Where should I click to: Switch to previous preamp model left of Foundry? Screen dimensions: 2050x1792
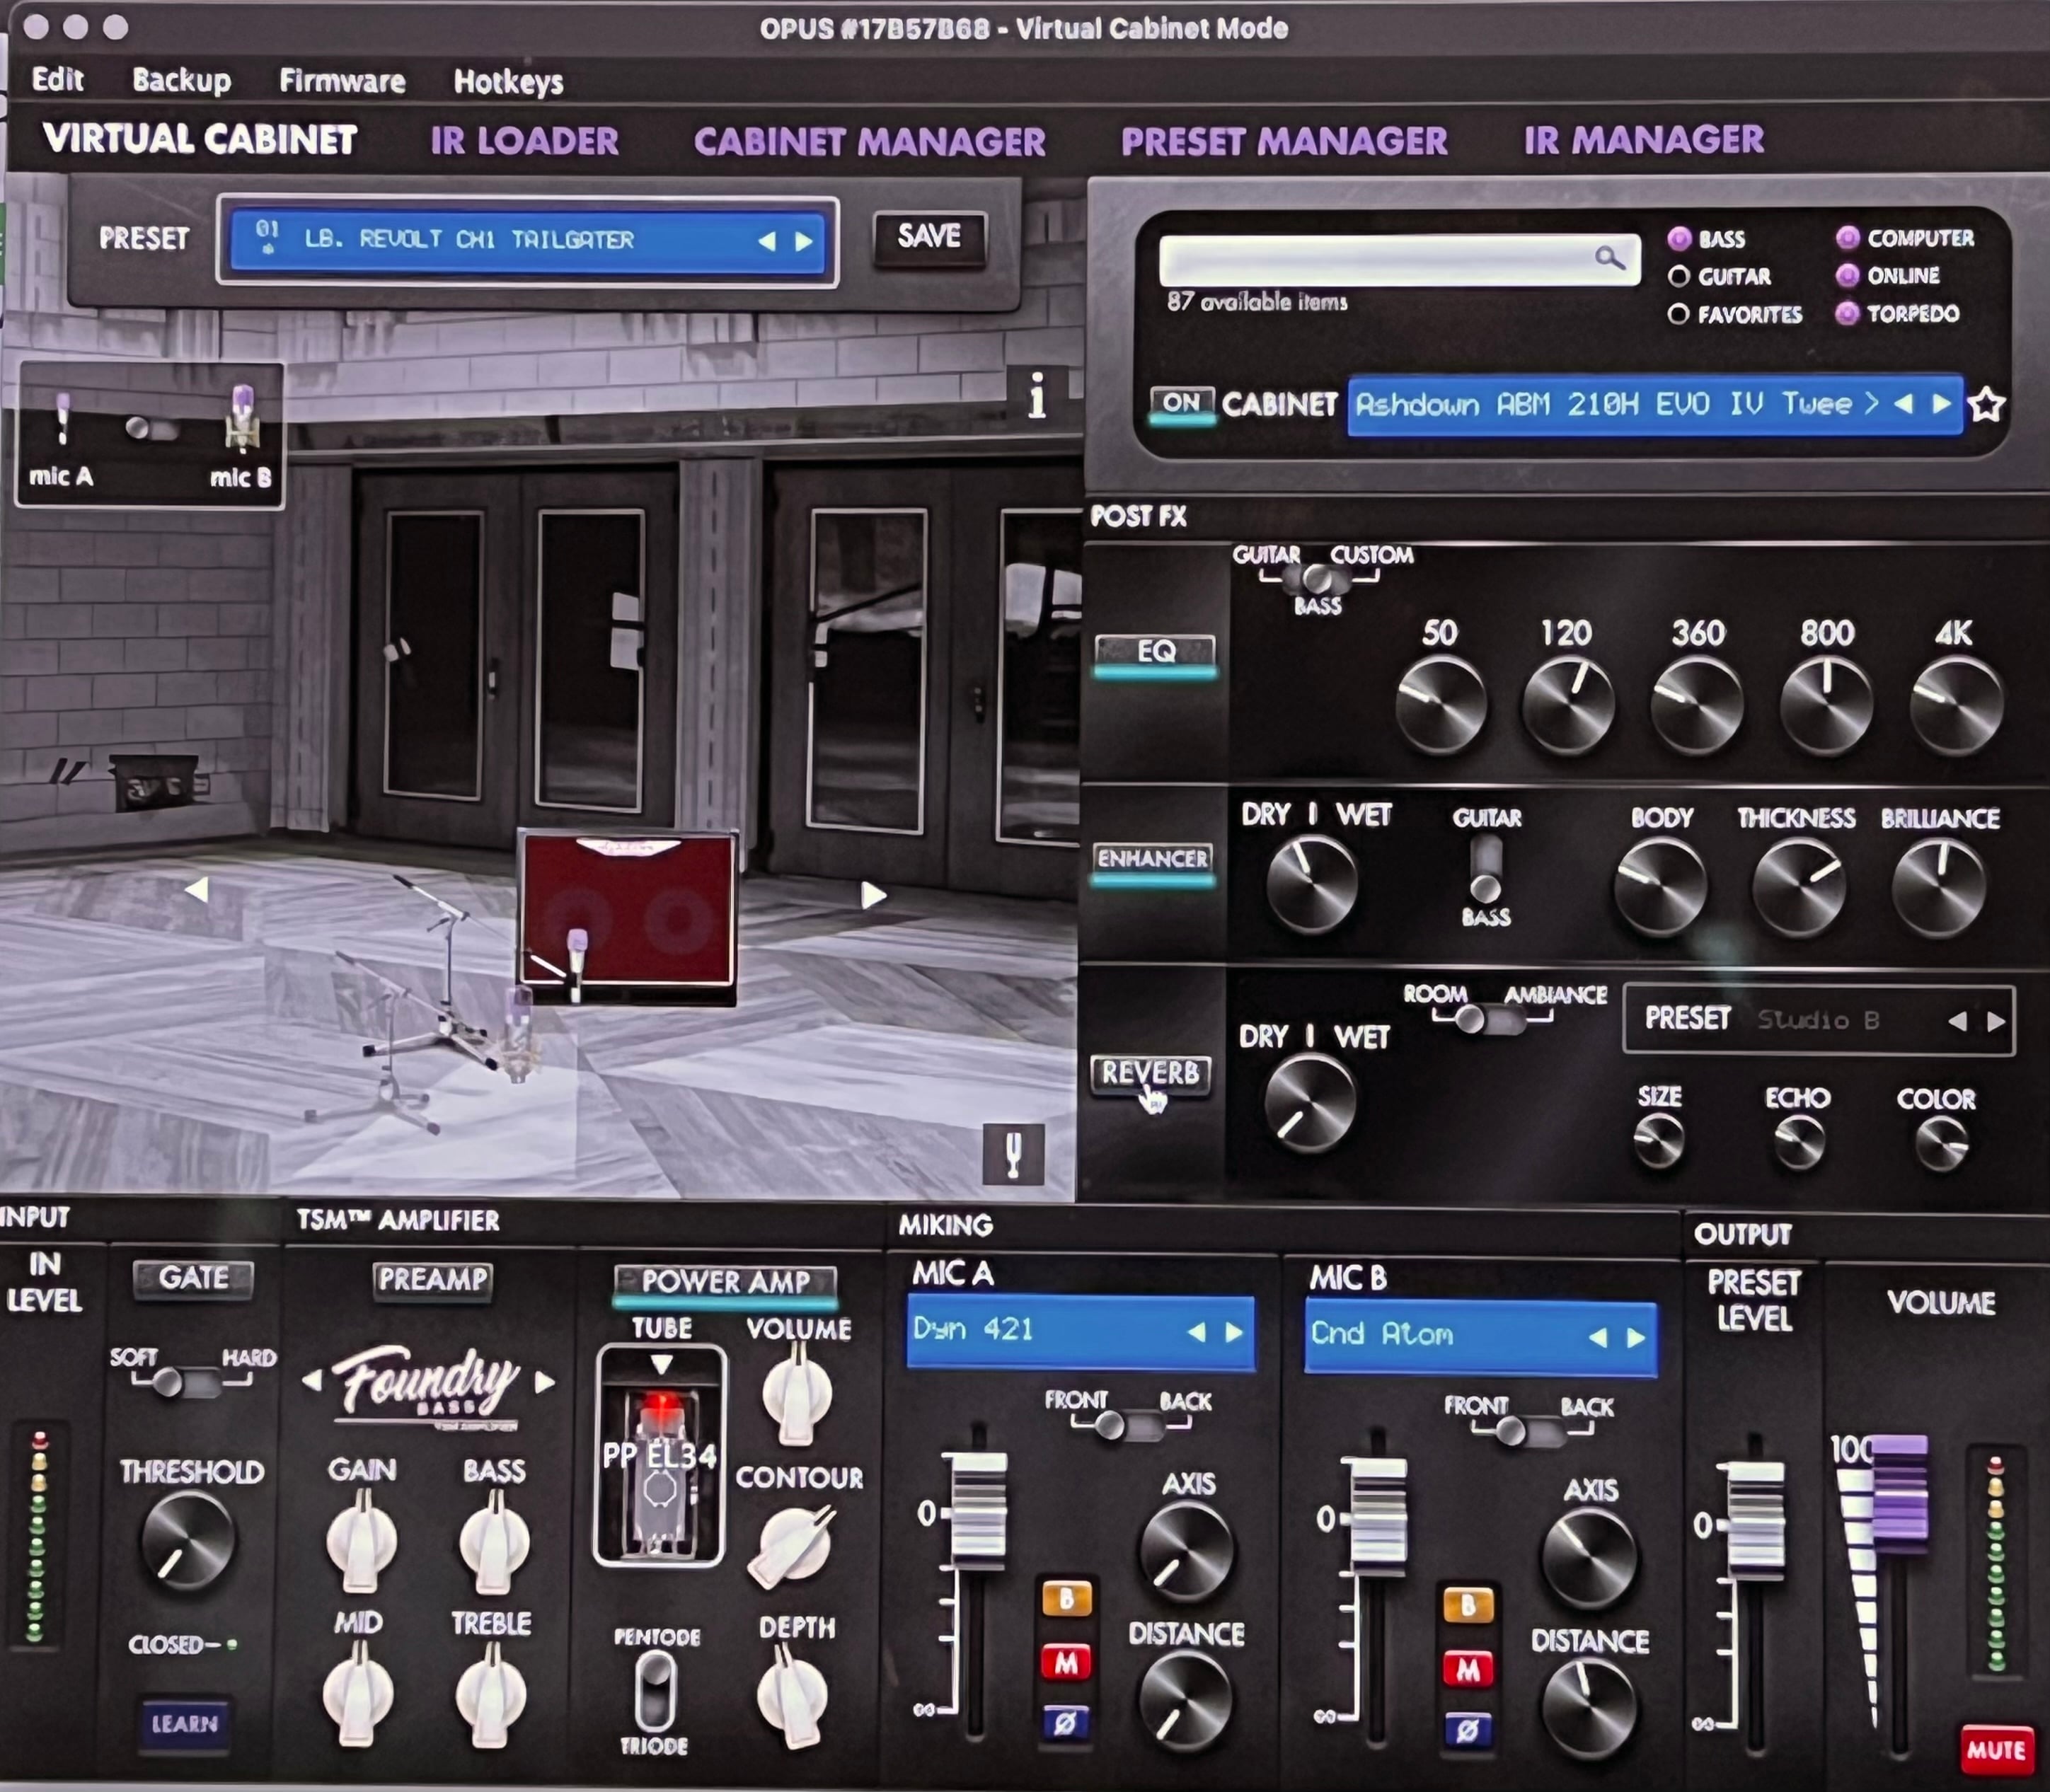pos(312,1381)
